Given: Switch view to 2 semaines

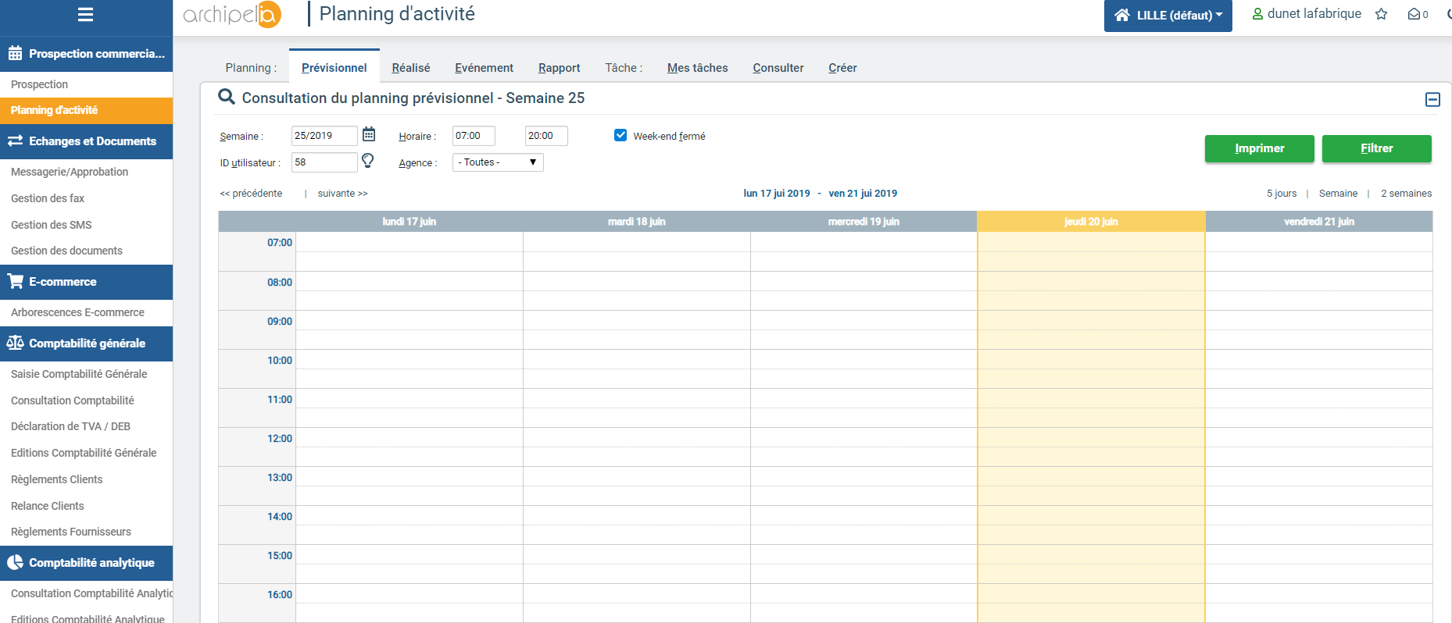Looking at the screenshot, I should tap(1406, 194).
